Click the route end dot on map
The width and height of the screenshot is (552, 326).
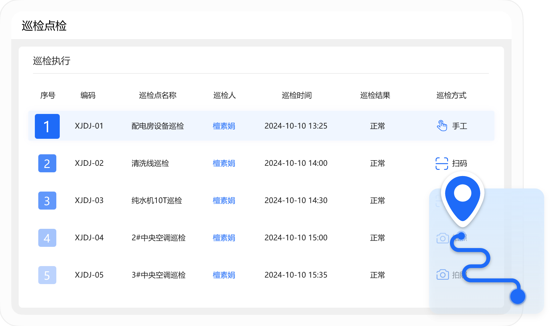coord(517,296)
